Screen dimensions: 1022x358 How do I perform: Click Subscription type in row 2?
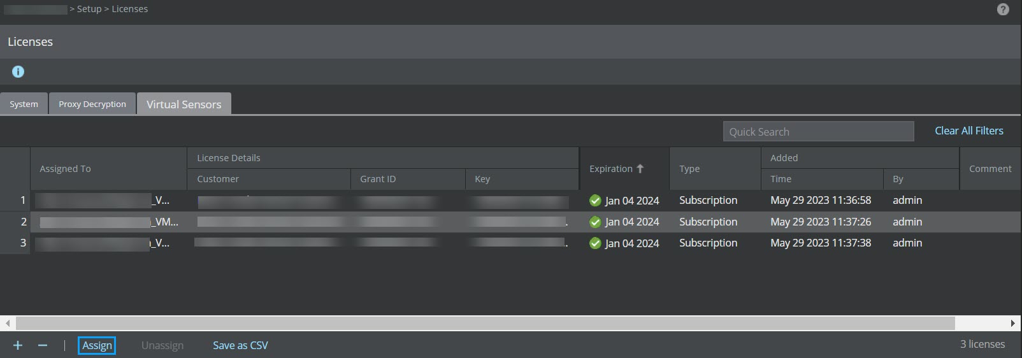tap(708, 222)
